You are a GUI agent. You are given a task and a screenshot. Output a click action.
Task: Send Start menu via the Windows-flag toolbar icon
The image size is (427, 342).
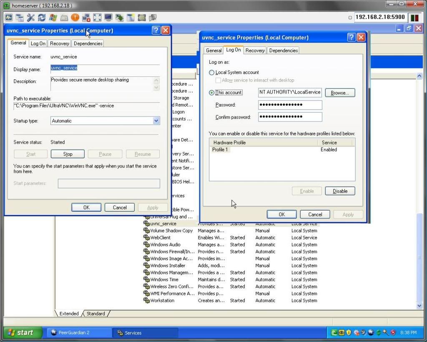coord(53,18)
